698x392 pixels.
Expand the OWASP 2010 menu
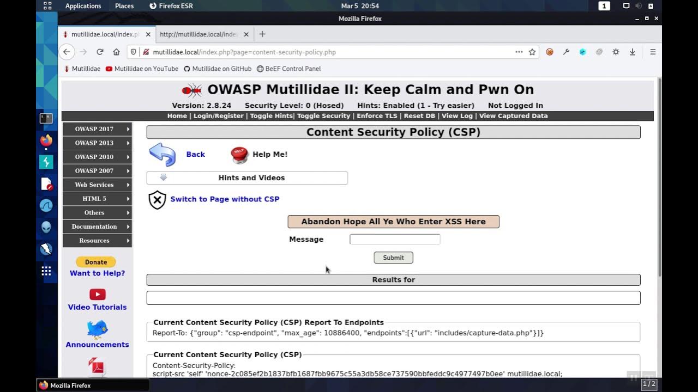point(97,157)
